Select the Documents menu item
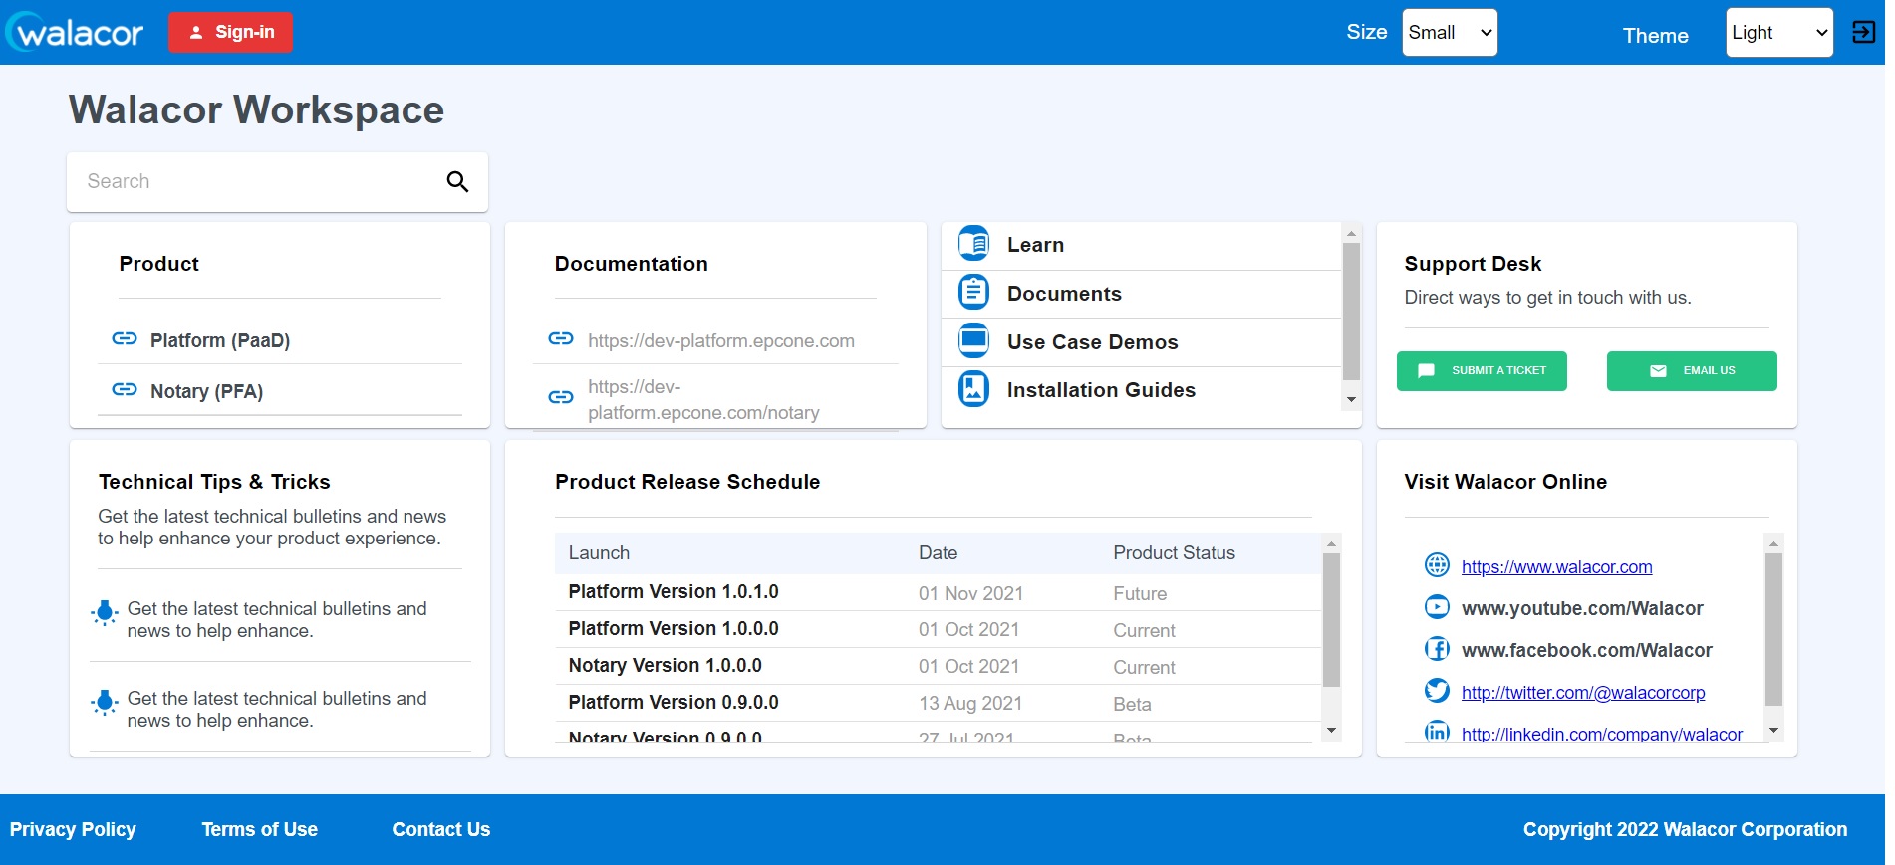 point(1142,294)
